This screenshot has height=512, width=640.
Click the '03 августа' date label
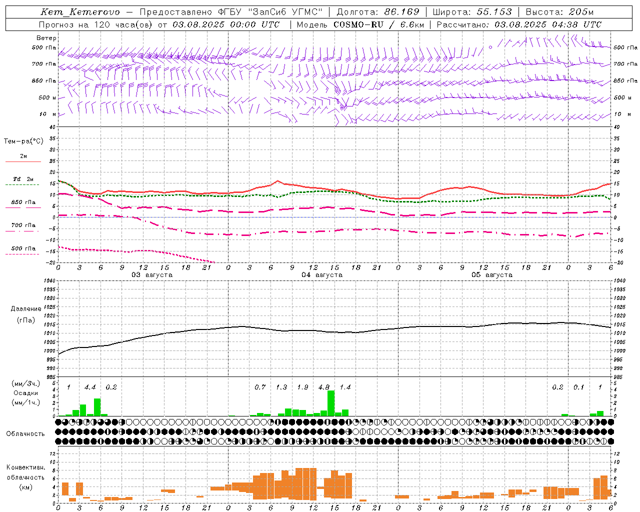click(x=152, y=275)
